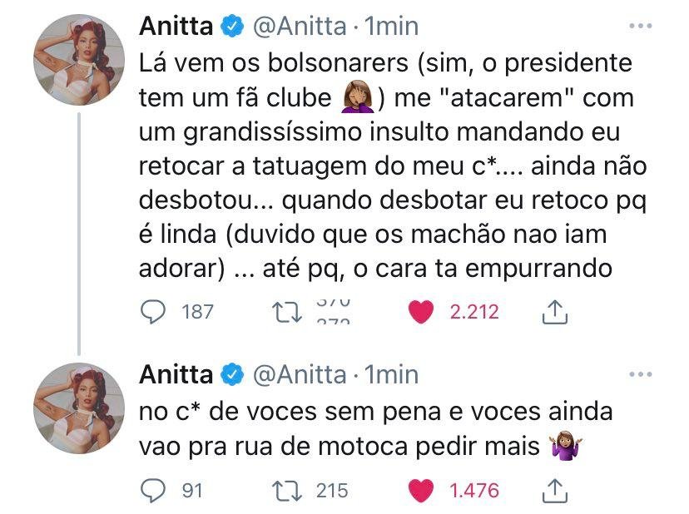Viewport: 689px width, 514px height.
Task: Open the Anitta display name on first tweet
Action: pyautogui.click(x=176, y=27)
